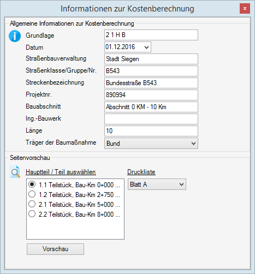Select radio 1.2 Teilstück, Bau-Km 2+750
255x274 pixels.
tap(32, 194)
